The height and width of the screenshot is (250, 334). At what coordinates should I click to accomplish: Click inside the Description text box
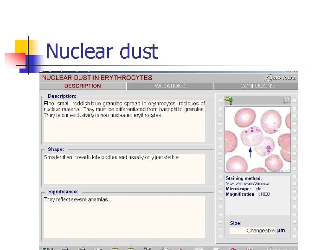pos(124,121)
